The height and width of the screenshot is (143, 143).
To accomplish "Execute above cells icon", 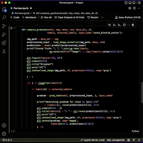I will point(114,25).
